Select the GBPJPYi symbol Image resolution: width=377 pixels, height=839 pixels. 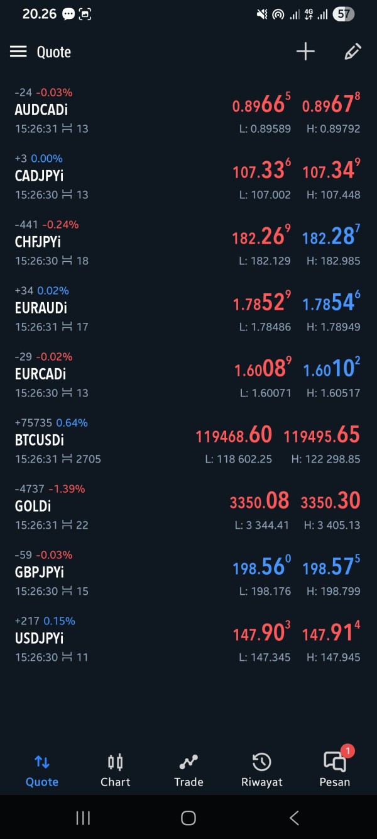(40, 572)
